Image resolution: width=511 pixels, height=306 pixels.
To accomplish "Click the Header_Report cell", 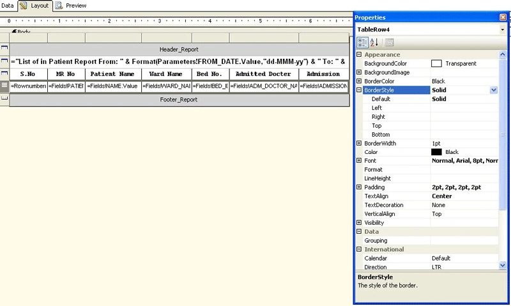I will pos(179,49).
